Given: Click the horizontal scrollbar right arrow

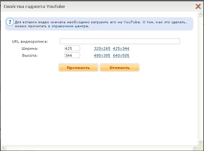Looking at the screenshot, I should [x=195, y=147].
